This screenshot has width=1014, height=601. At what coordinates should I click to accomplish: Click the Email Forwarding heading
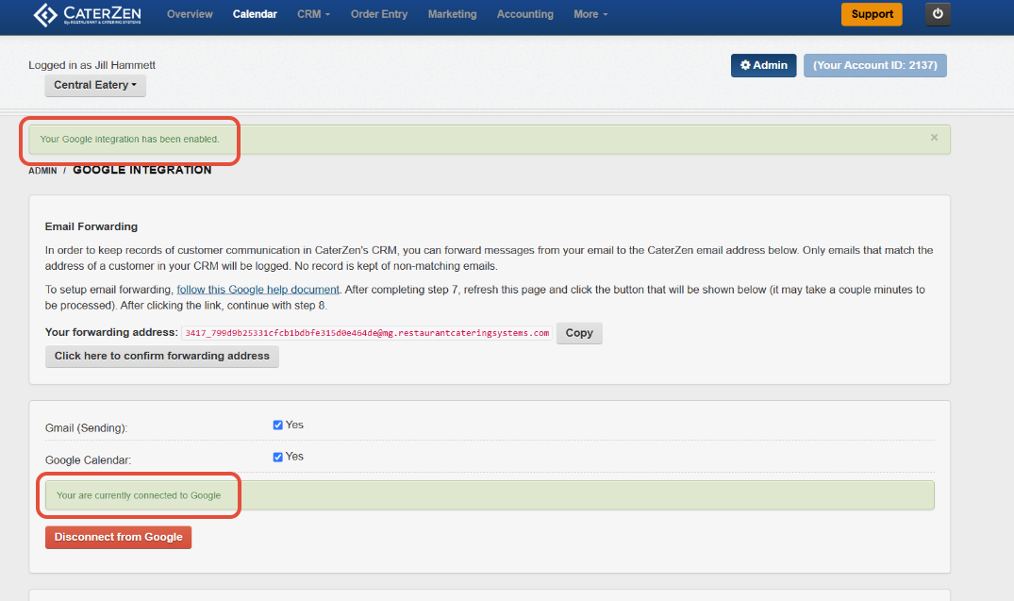(91, 226)
